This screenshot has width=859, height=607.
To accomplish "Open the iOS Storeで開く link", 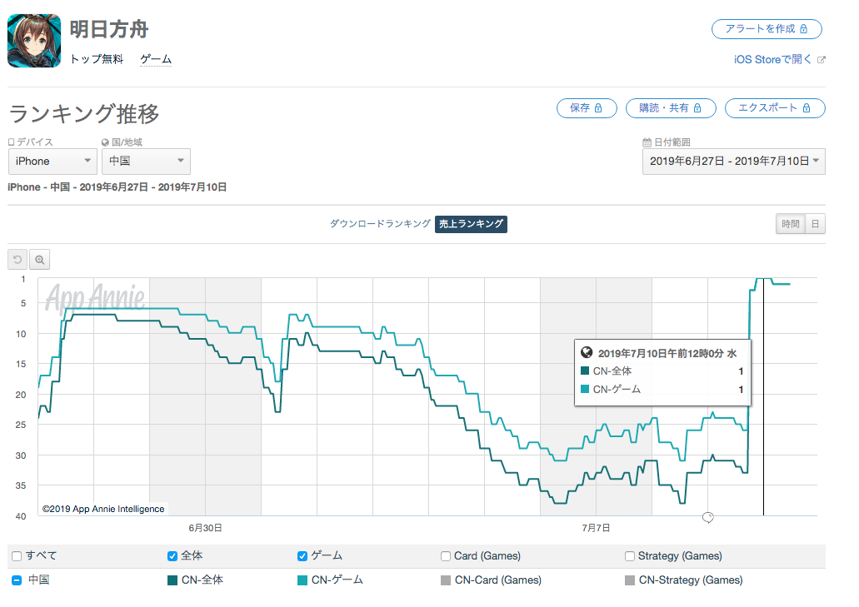I will tap(773, 60).
